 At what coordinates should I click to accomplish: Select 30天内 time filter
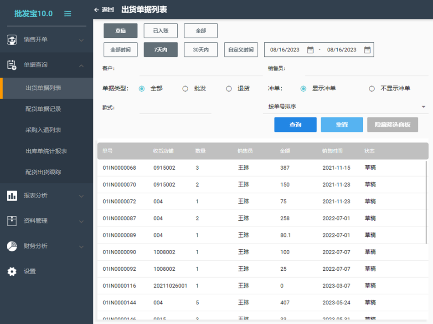click(201, 50)
